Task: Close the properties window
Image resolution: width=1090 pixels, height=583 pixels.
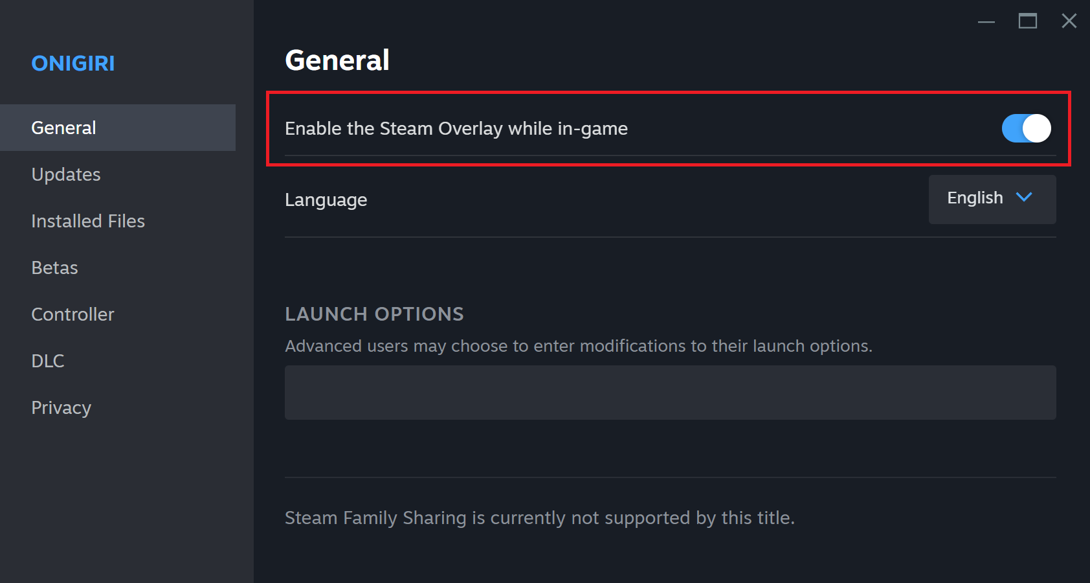Action: [1069, 21]
